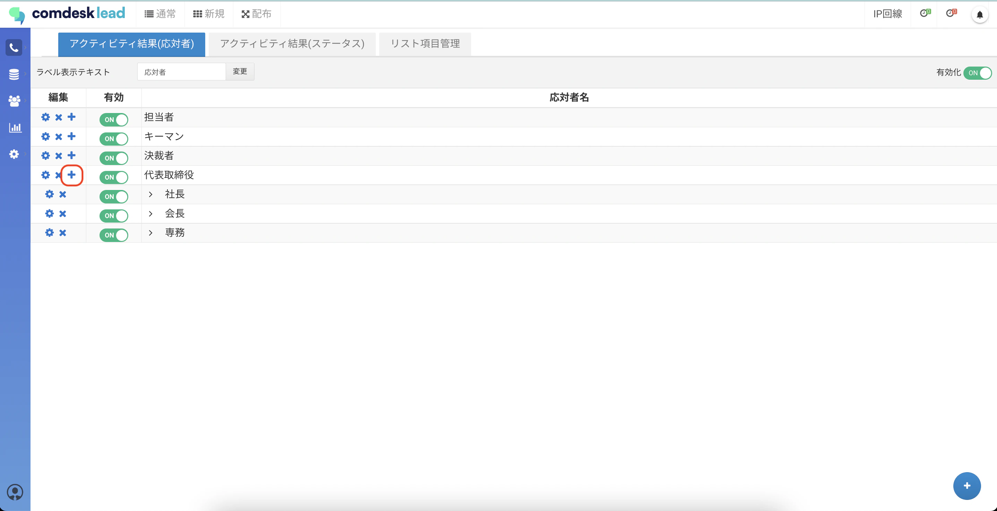Screen dimensions: 997x511
Task: Click the 応対者名 column header
Action: (569, 97)
